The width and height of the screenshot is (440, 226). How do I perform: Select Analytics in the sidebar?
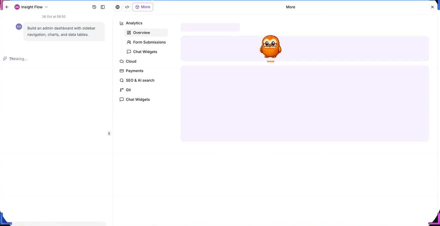tap(131, 23)
